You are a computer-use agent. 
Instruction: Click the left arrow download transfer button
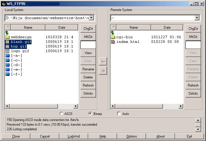[103, 61]
